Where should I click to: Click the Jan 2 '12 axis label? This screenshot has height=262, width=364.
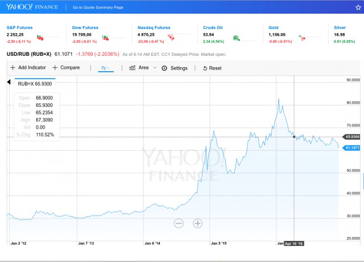tap(19, 243)
